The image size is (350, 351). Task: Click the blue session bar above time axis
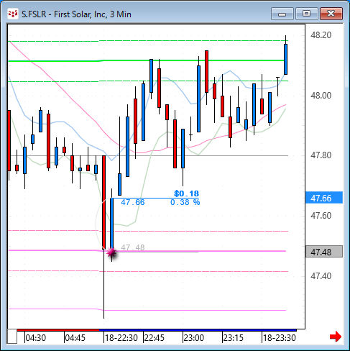pos(198,330)
